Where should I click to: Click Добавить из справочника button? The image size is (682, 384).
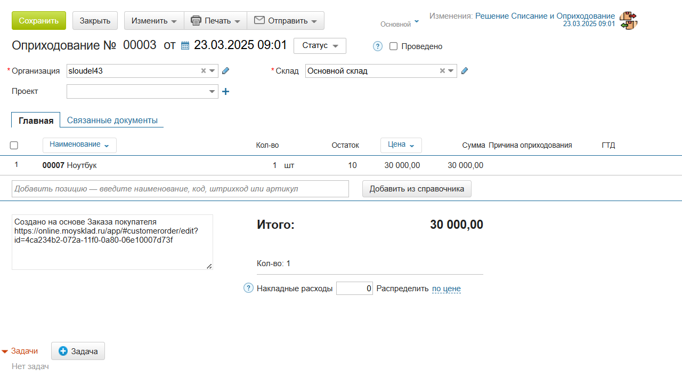pyautogui.click(x=417, y=189)
